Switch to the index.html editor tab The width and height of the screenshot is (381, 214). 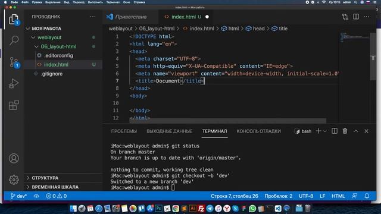183,17
